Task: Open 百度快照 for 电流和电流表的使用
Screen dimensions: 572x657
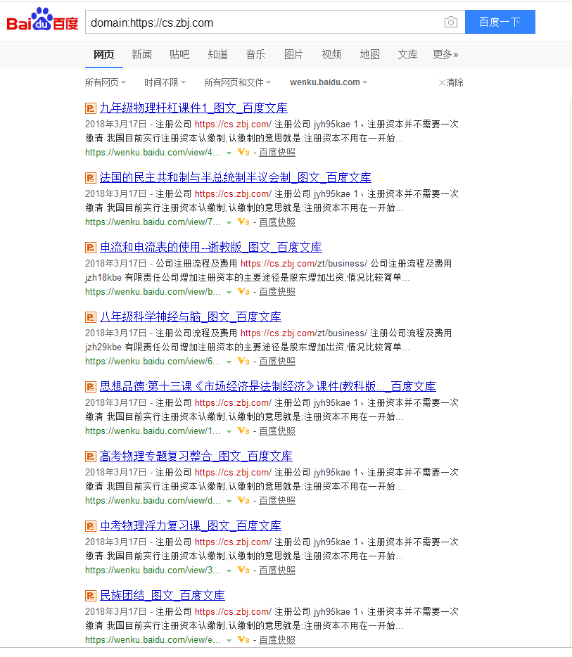Action: point(277,292)
